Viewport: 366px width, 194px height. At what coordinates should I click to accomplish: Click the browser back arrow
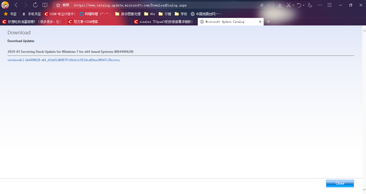pyautogui.click(x=16, y=5)
